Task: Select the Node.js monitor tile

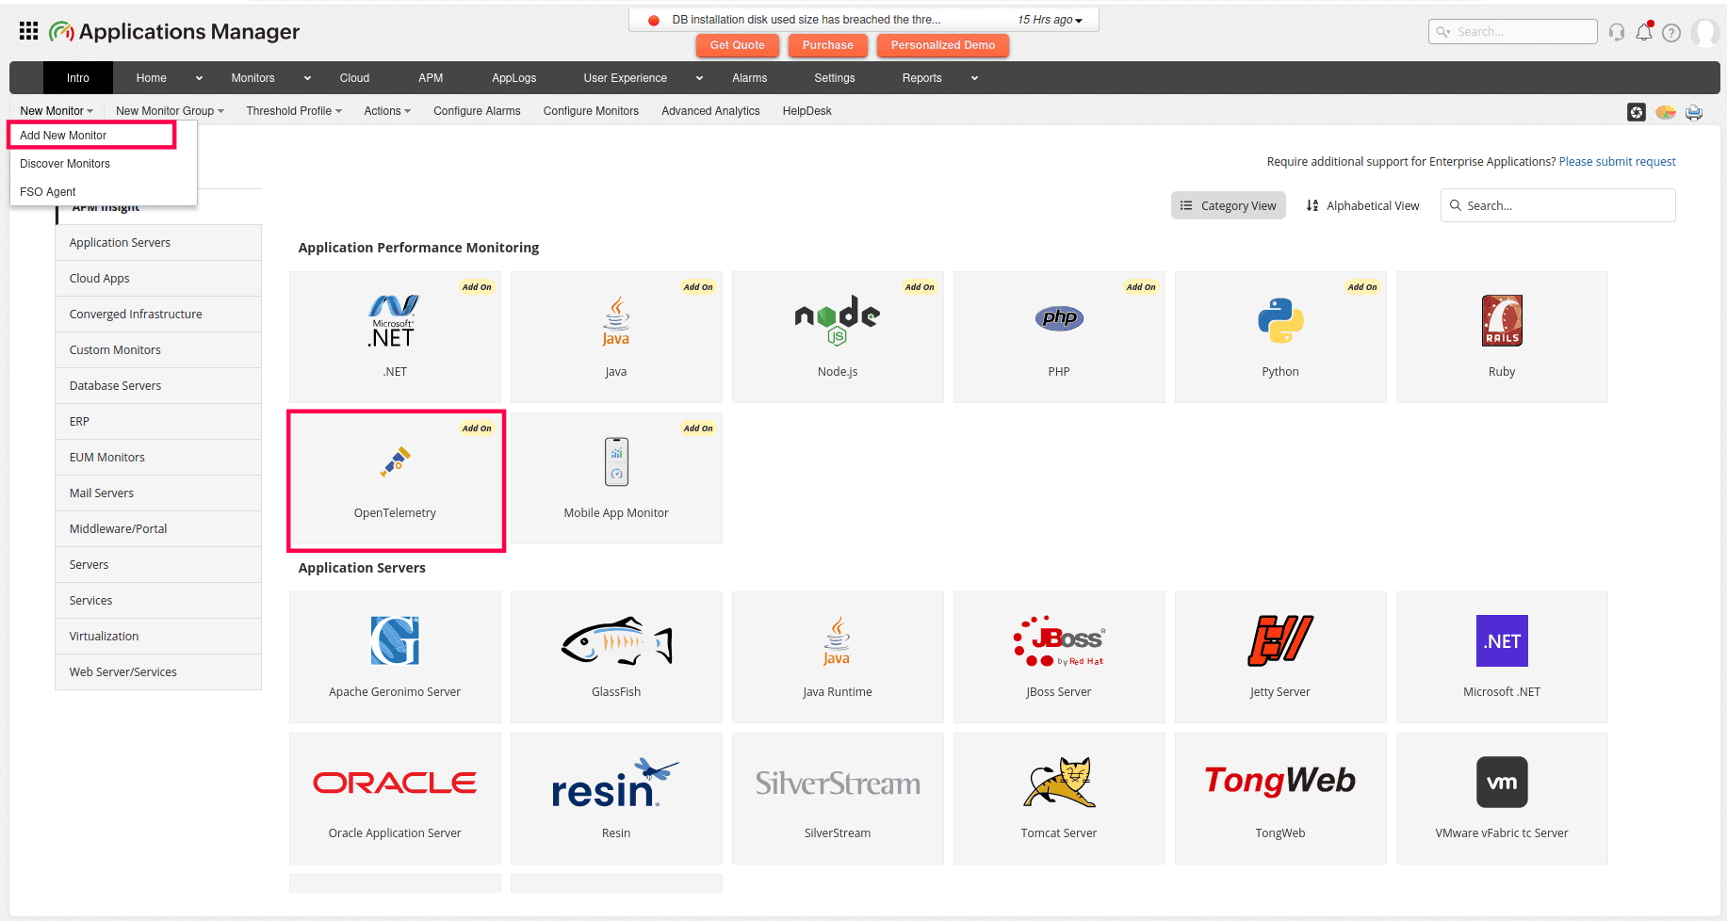Action: [x=838, y=337]
